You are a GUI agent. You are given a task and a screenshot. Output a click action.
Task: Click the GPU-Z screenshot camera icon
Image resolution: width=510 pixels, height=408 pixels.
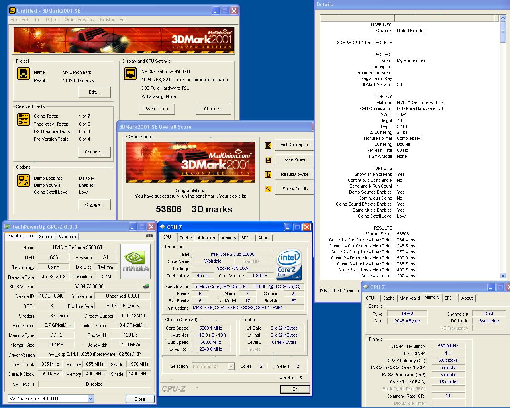pyautogui.click(x=149, y=236)
